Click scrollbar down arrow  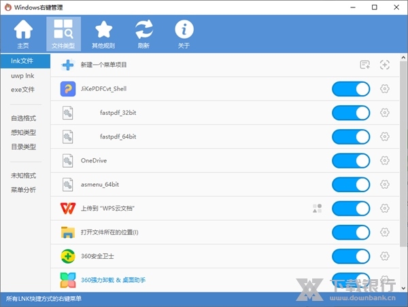403,288
